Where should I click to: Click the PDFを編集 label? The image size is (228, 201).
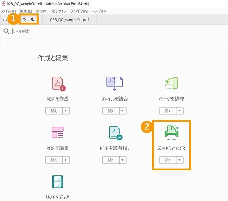point(58,148)
